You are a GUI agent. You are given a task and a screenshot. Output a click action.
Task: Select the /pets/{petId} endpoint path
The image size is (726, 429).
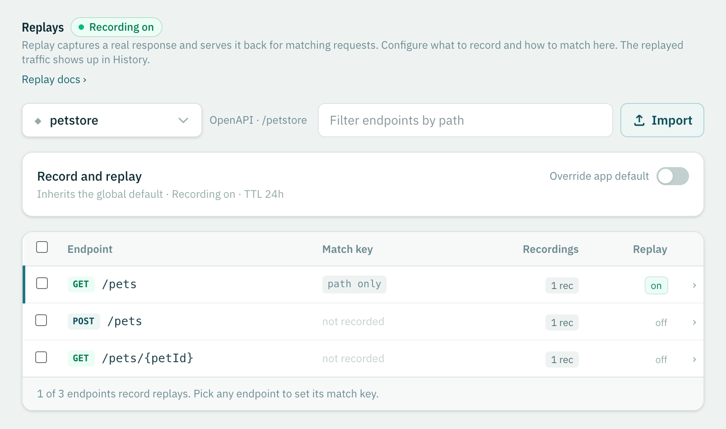[x=148, y=358]
